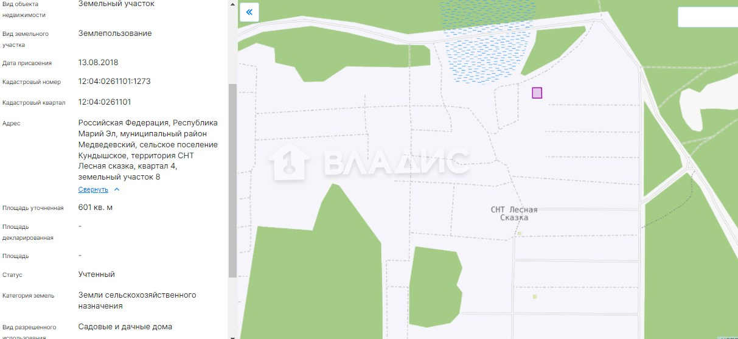
Task: Click the Дата присвоения field label
Action: (x=27, y=63)
